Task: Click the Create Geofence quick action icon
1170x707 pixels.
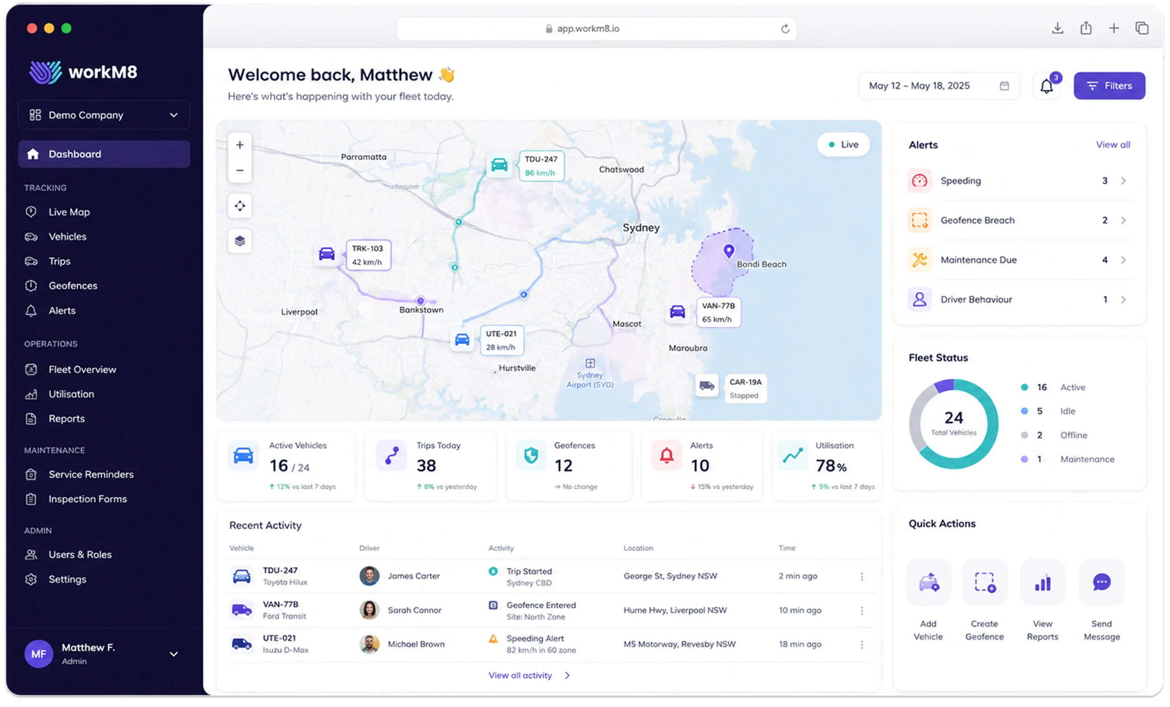Action: (x=985, y=582)
